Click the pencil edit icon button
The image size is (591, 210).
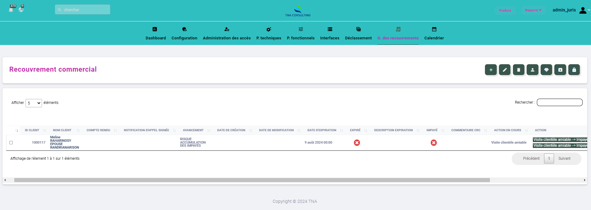tap(505, 70)
